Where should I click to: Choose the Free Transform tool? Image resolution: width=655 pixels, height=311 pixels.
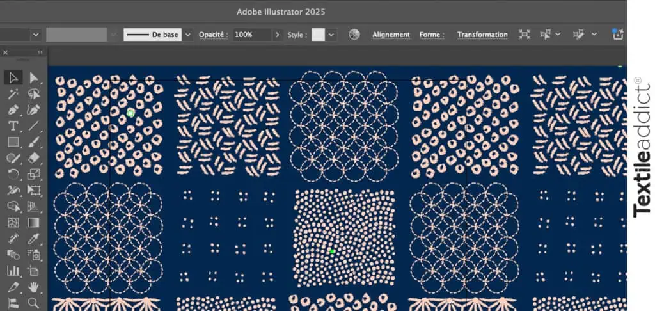(x=34, y=190)
